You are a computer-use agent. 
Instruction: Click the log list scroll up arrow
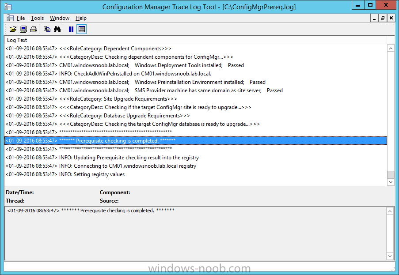391,48
